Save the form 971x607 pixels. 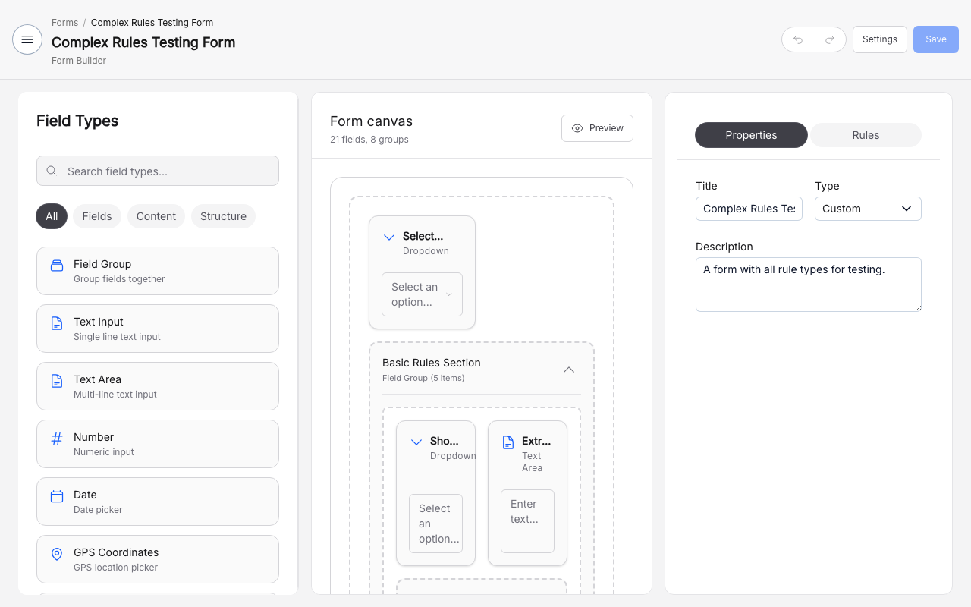(935, 39)
